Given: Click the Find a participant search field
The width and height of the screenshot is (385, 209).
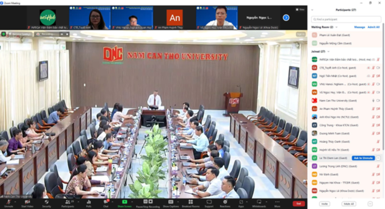Looking at the screenshot, I should (346, 19).
